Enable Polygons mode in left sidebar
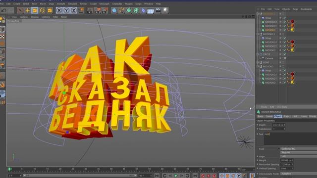 click(x=2, y=66)
